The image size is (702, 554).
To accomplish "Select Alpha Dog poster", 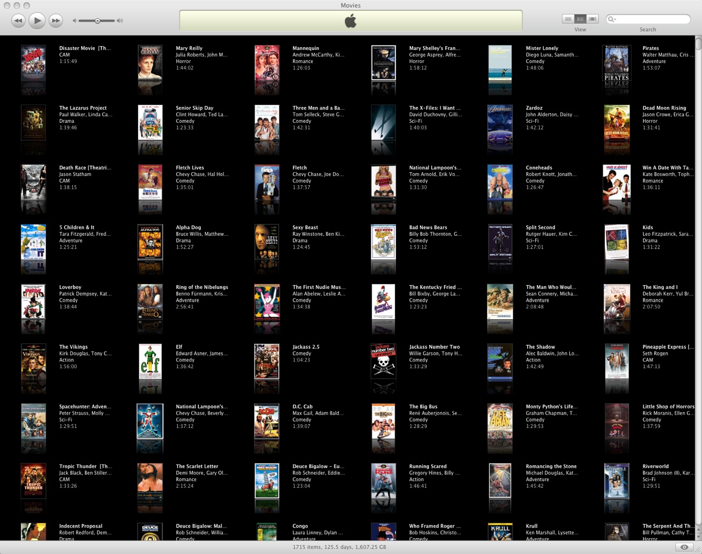I will coord(150,242).
